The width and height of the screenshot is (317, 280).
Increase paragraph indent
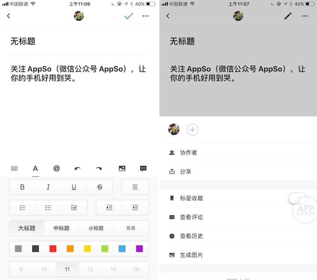[109, 208]
